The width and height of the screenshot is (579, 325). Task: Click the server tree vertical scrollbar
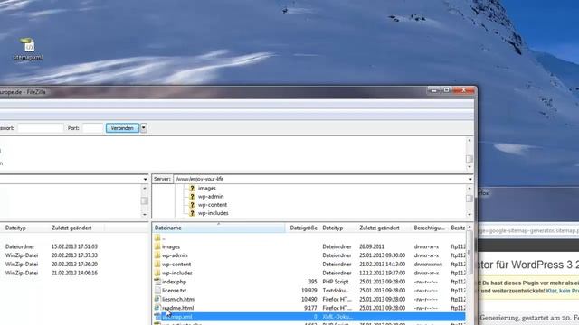(470, 200)
